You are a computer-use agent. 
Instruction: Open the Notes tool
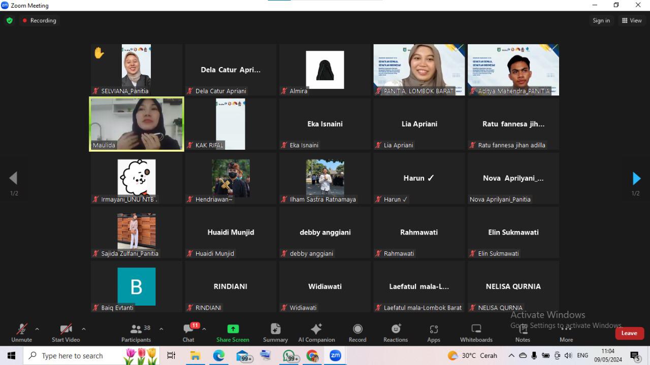pos(523,333)
